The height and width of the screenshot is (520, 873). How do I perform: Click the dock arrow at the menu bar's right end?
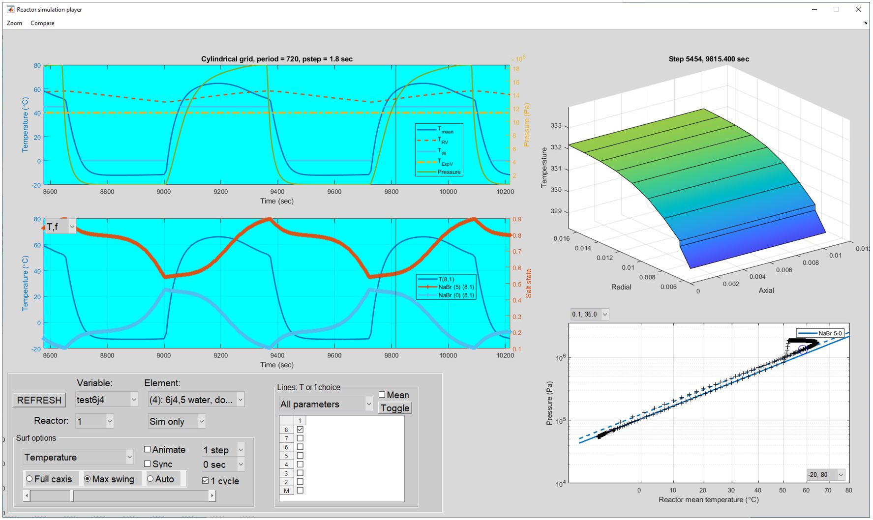tap(865, 23)
